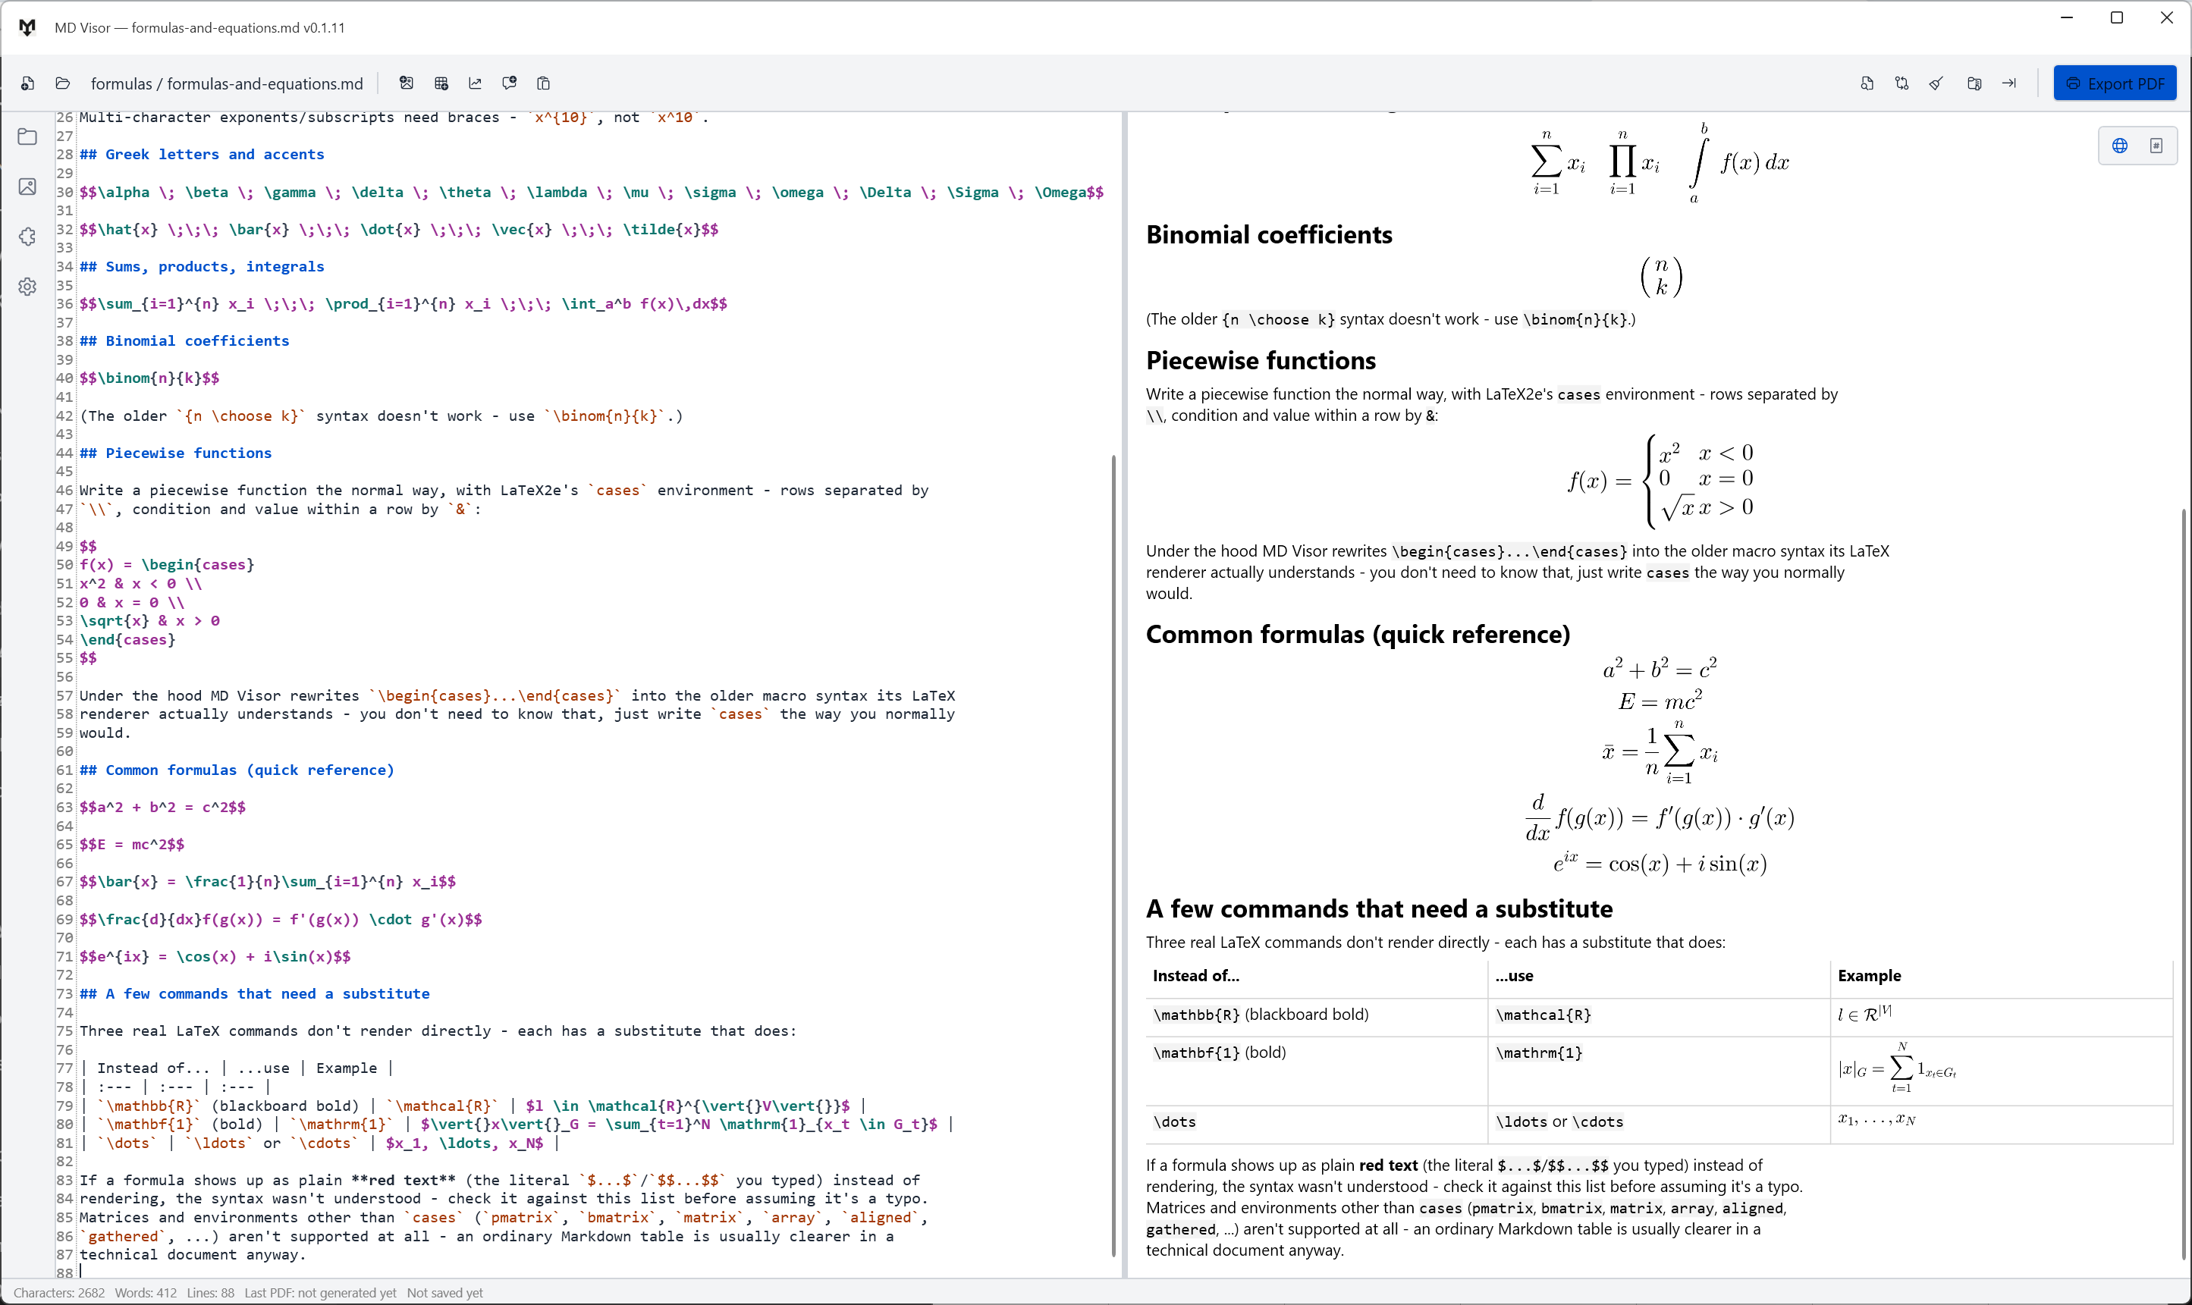Open the images panel in the left sidebar
2192x1305 pixels.
(27, 187)
